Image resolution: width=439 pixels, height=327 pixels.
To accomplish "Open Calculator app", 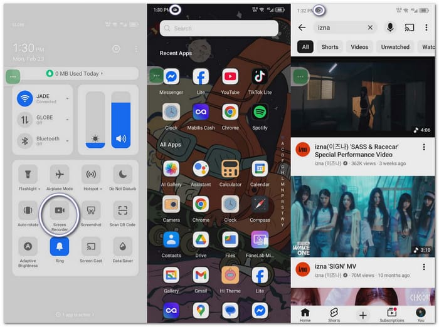I will click(230, 169).
